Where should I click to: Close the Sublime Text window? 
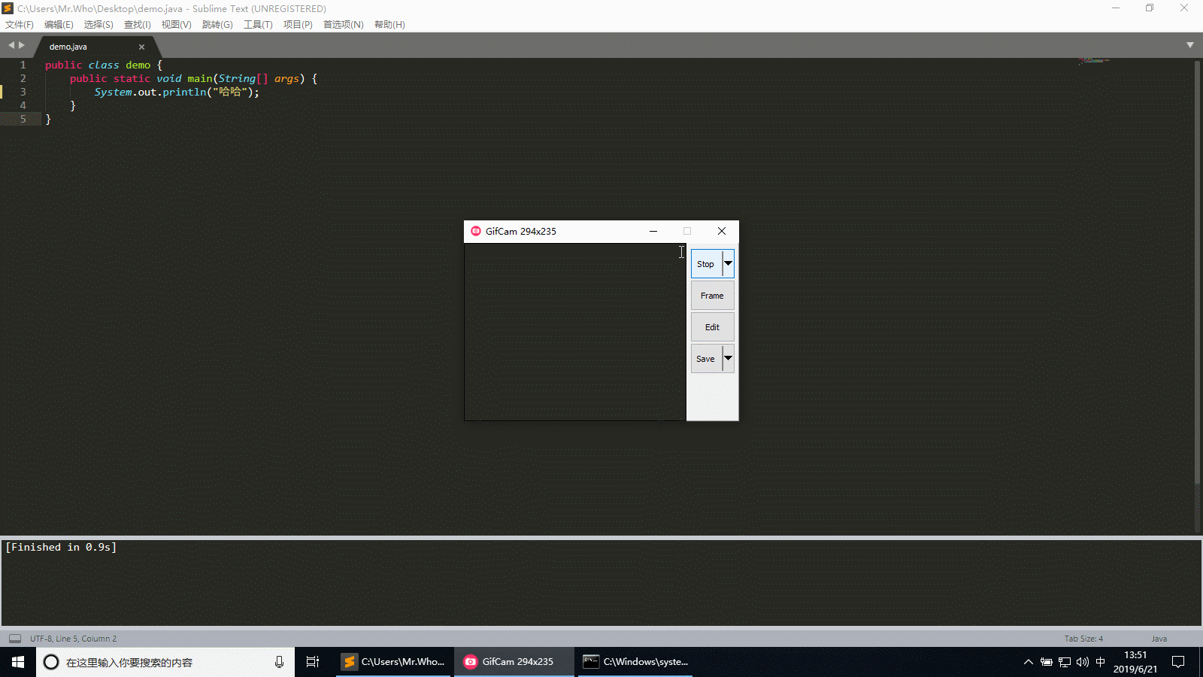tap(1184, 8)
